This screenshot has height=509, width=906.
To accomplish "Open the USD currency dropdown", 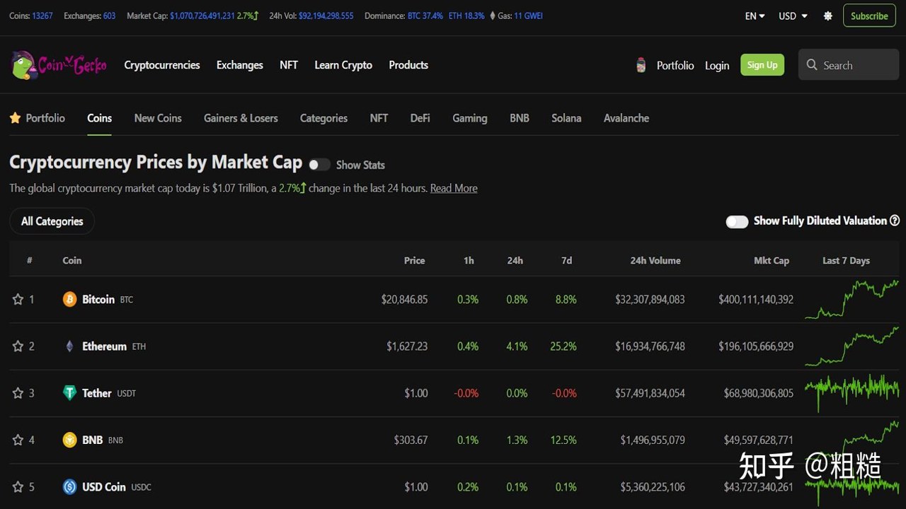I will pyautogui.click(x=793, y=16).
